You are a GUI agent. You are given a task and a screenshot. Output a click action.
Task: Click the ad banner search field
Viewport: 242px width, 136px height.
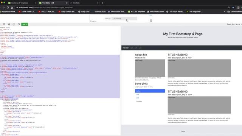point(124,19)
